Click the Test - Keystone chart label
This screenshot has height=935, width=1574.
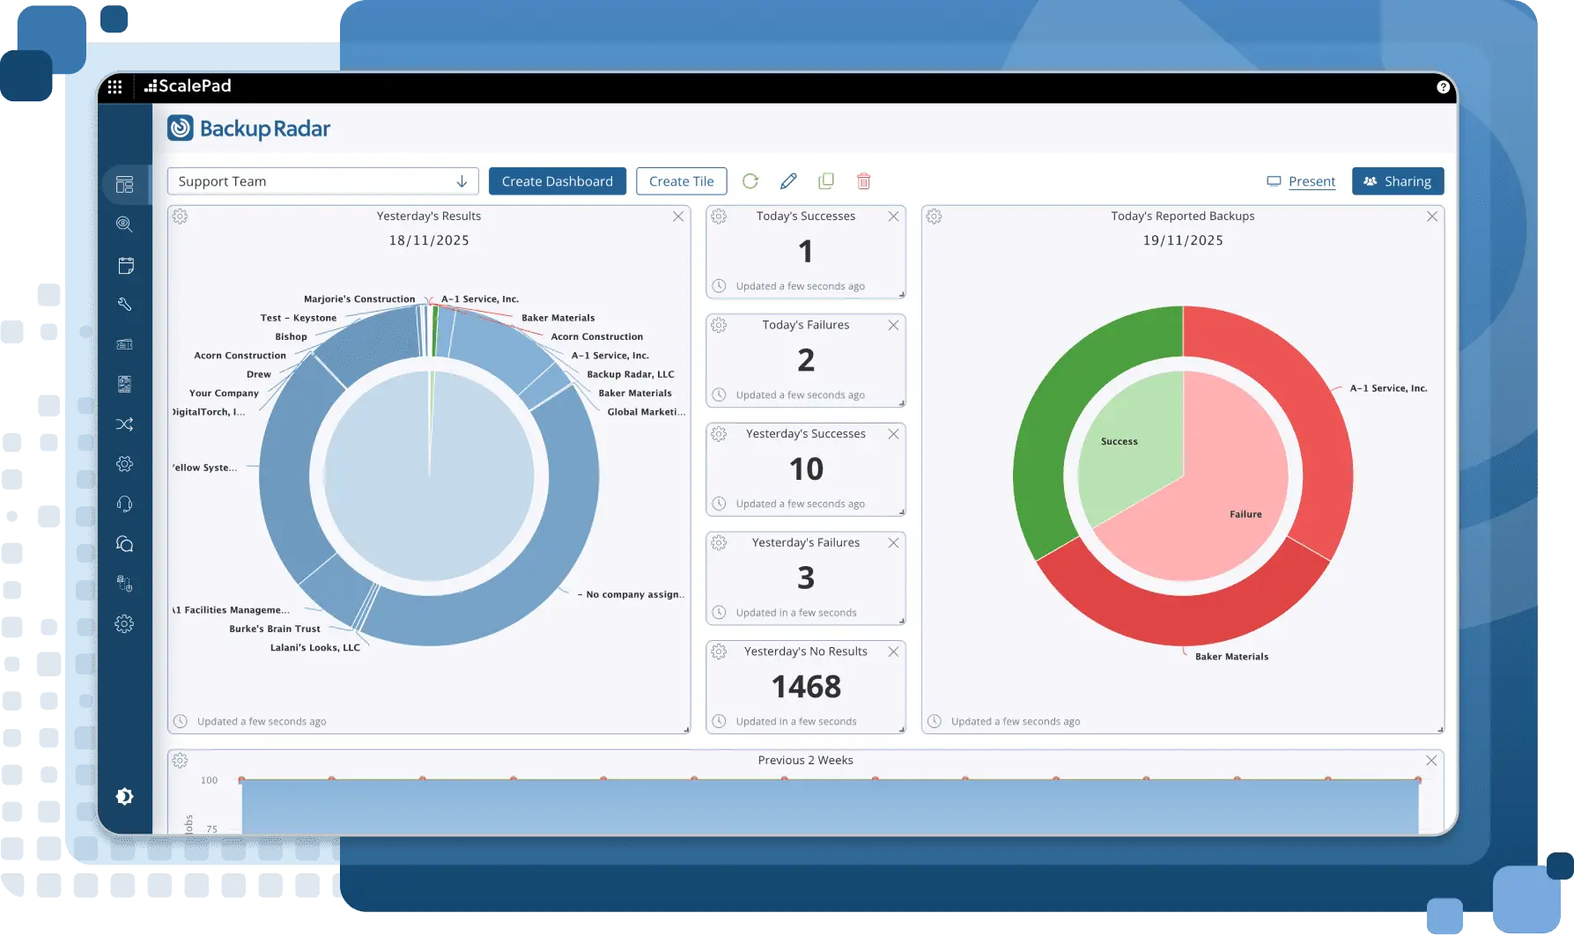tap(299, 319)
